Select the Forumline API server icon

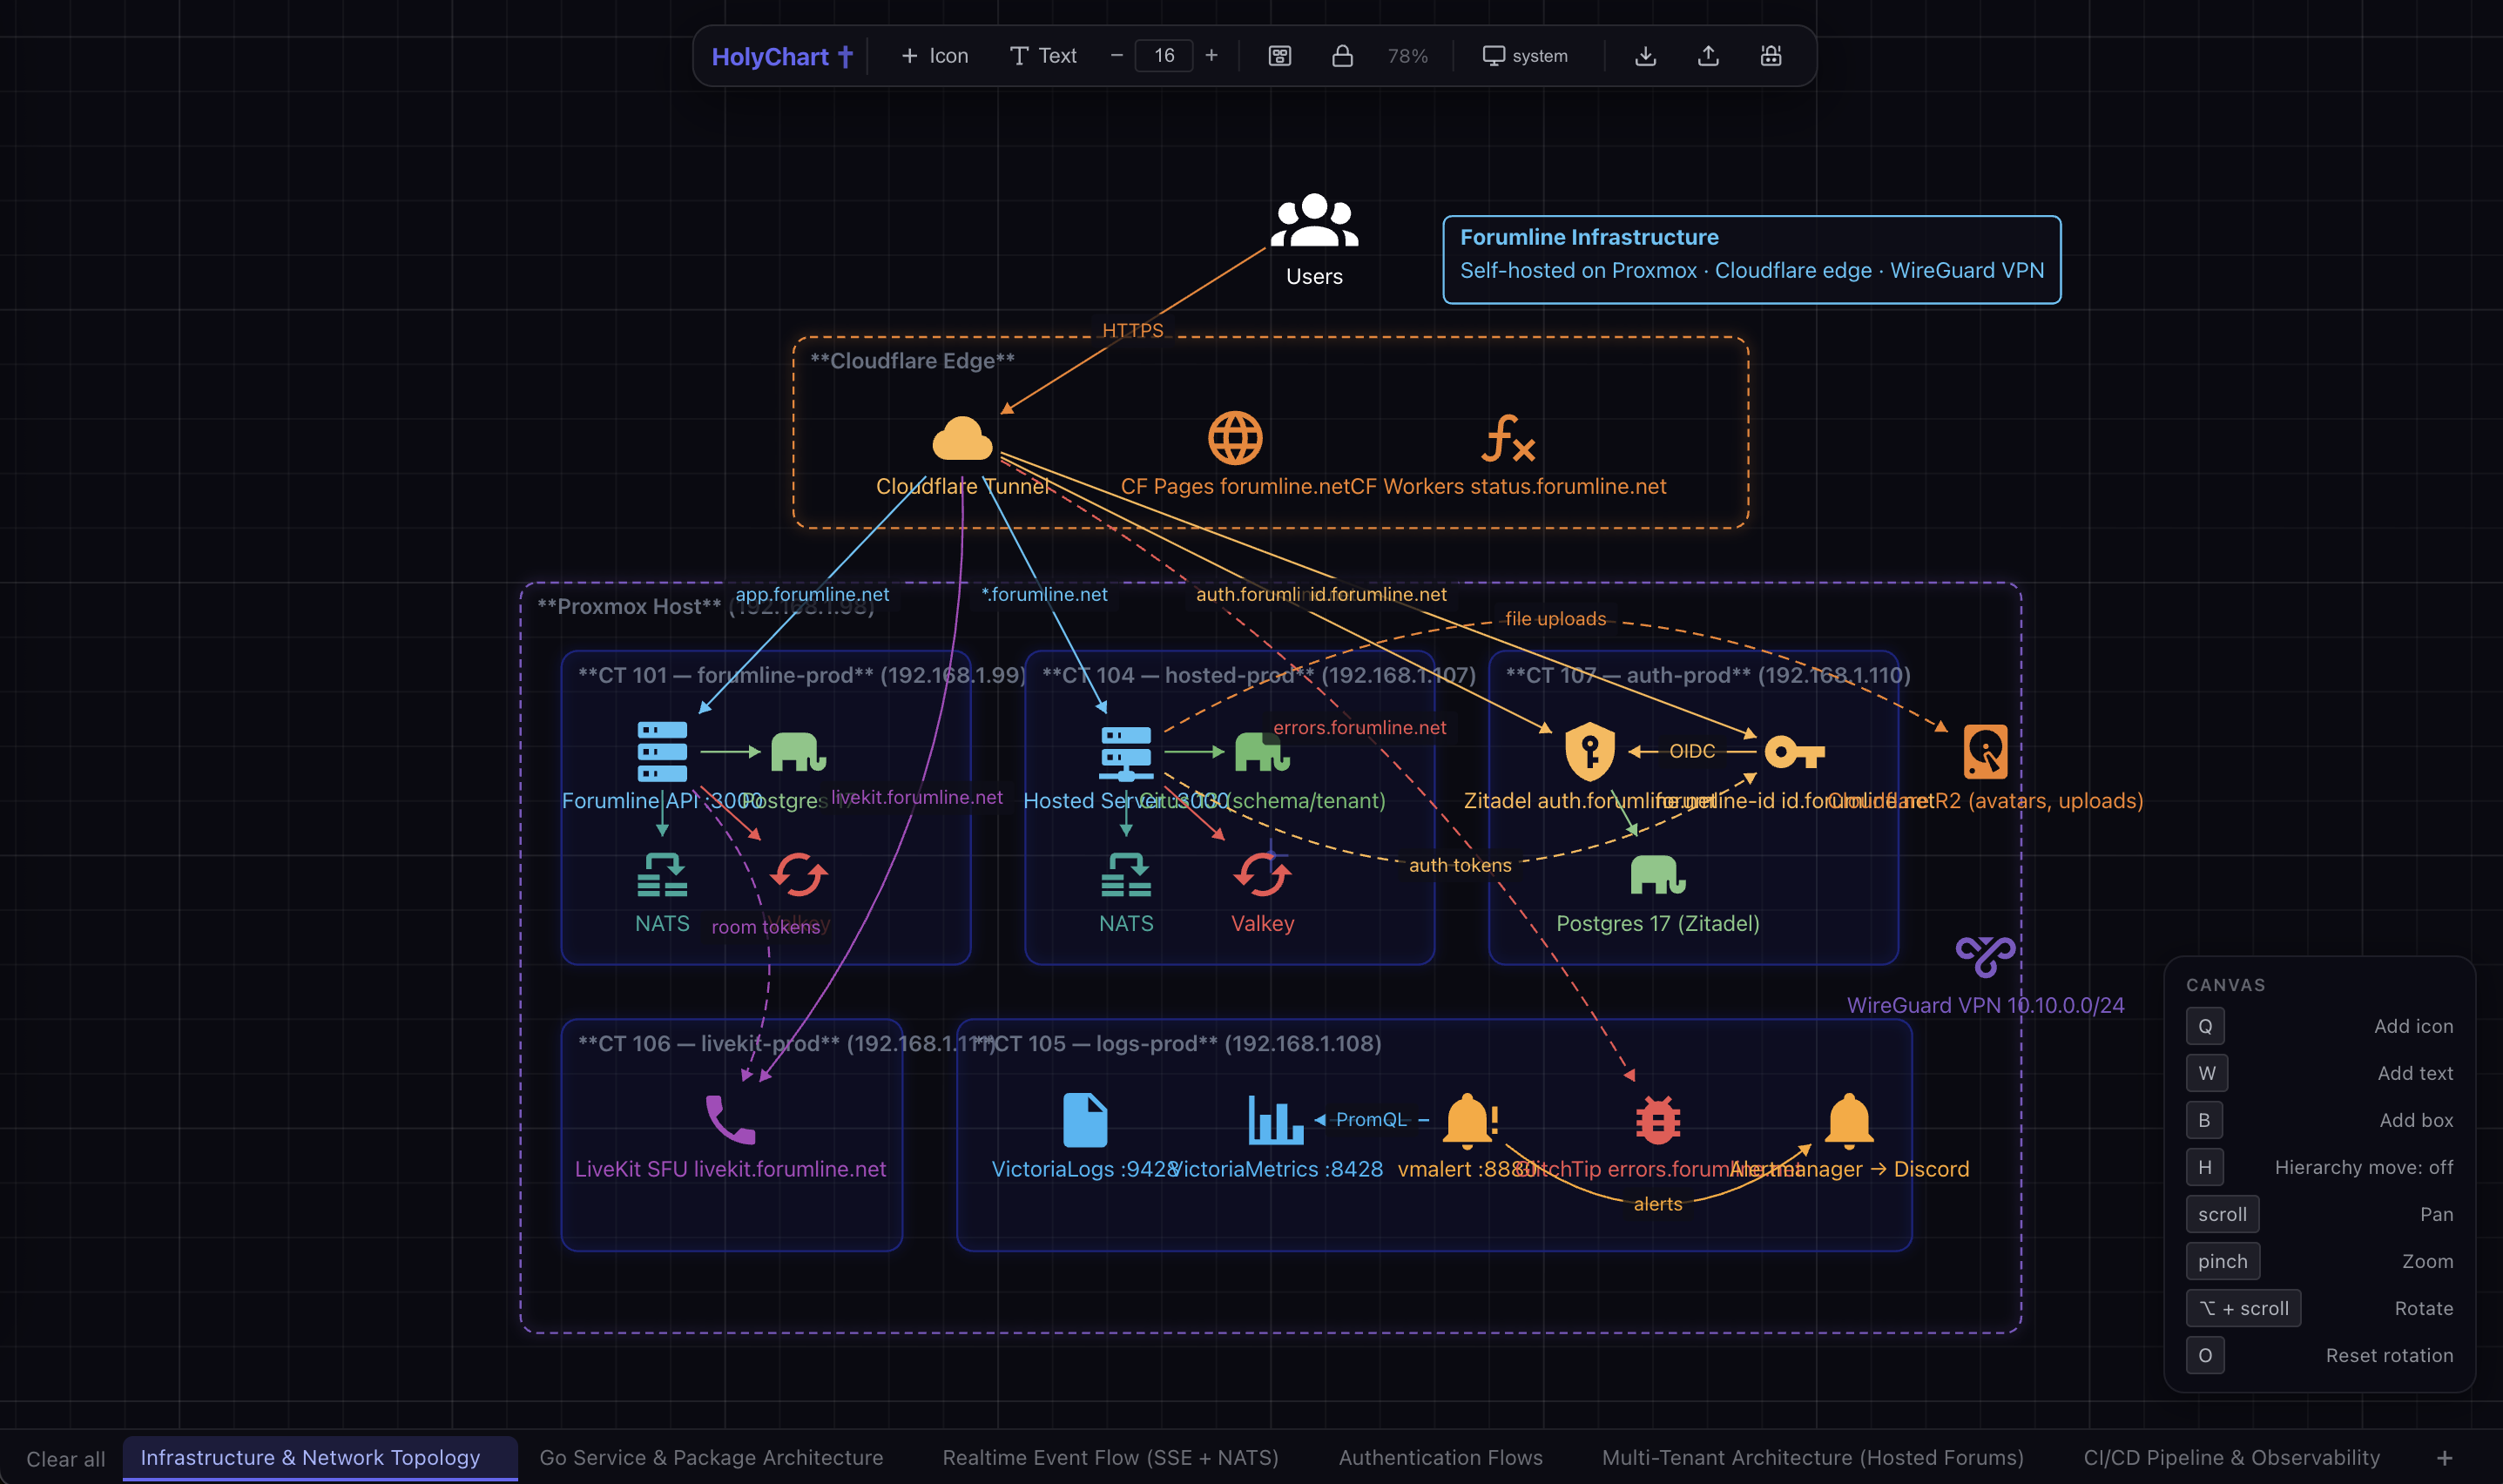click(x=662, y=751)
